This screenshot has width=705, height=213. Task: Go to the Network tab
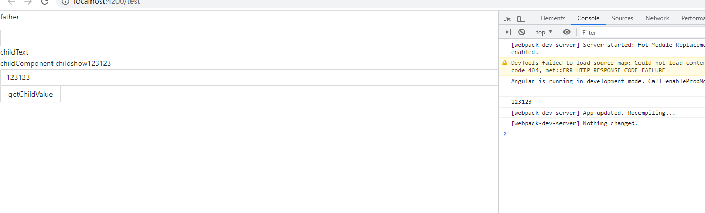[x=657, y=18]
